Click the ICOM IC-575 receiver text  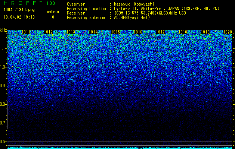tap(150, 13)
